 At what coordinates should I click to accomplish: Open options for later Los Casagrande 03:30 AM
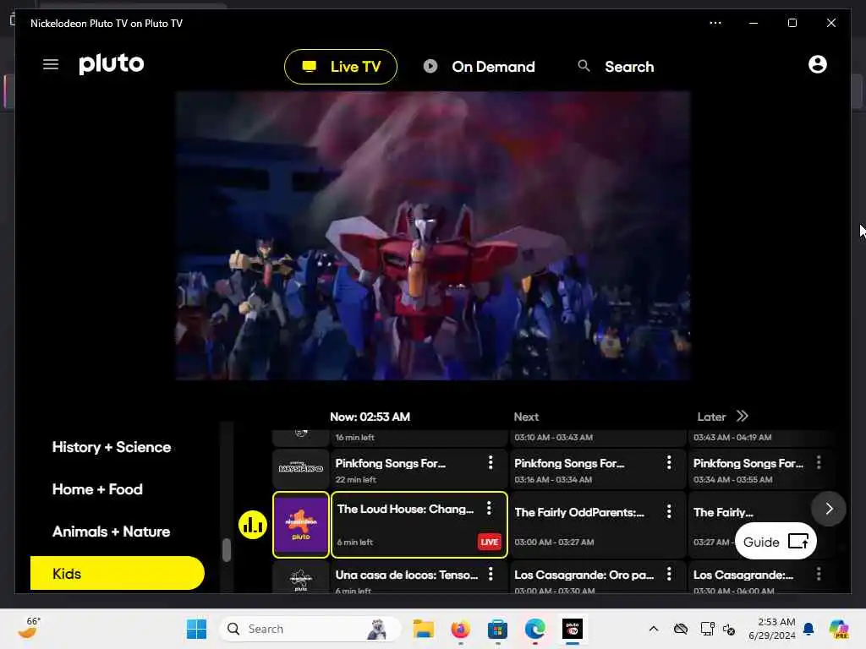(819, 574)
